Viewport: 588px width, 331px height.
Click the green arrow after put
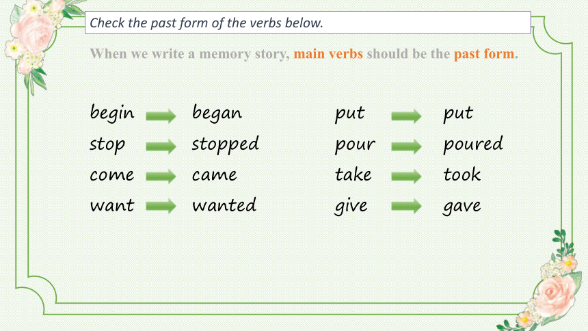point(406,116)
